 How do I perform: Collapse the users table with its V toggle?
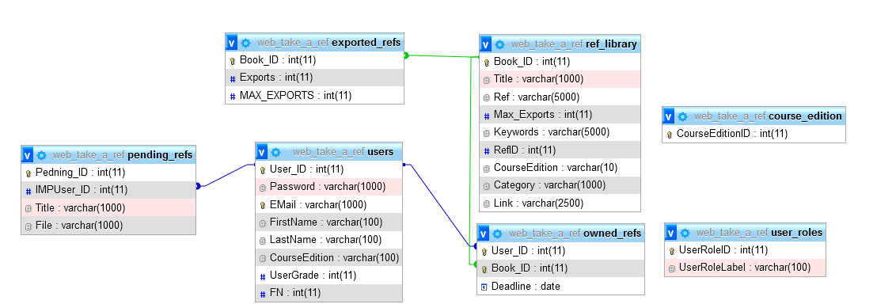pos(262,152)
